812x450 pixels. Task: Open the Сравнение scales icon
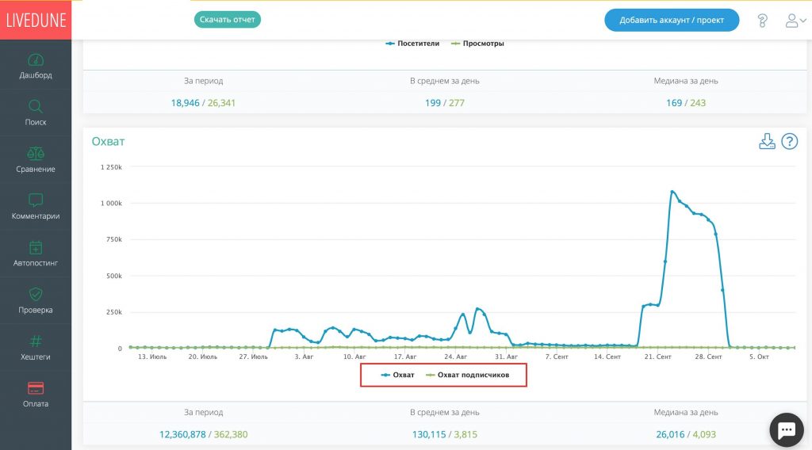tap(35, 154)
